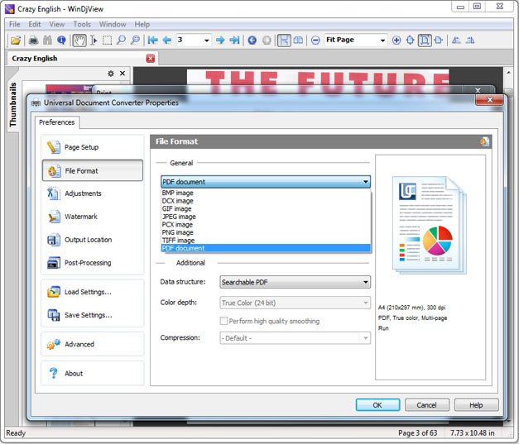Click the Back navigation round icon
Viewport: 519px width, 444px height.
(252, 41)
